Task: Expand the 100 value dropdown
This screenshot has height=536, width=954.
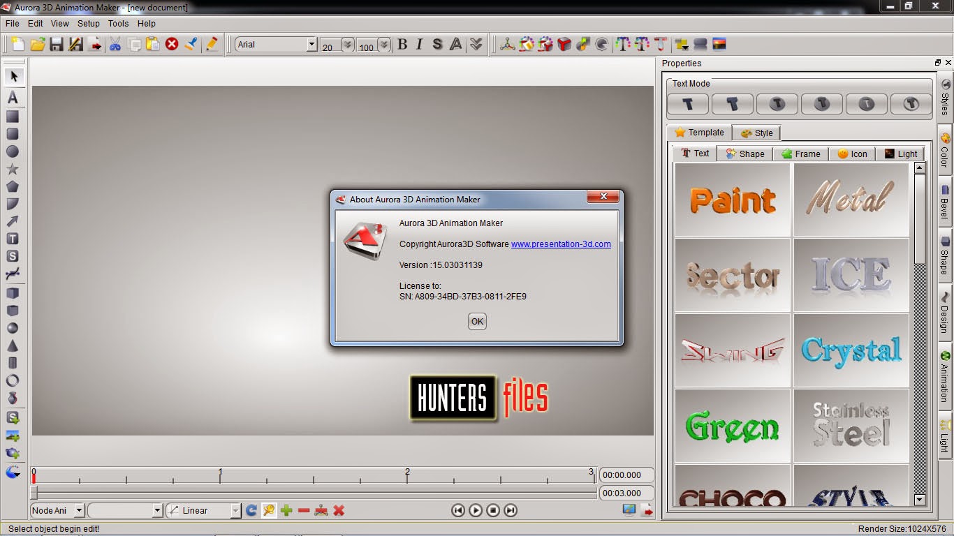Action: tap(383, 45)
